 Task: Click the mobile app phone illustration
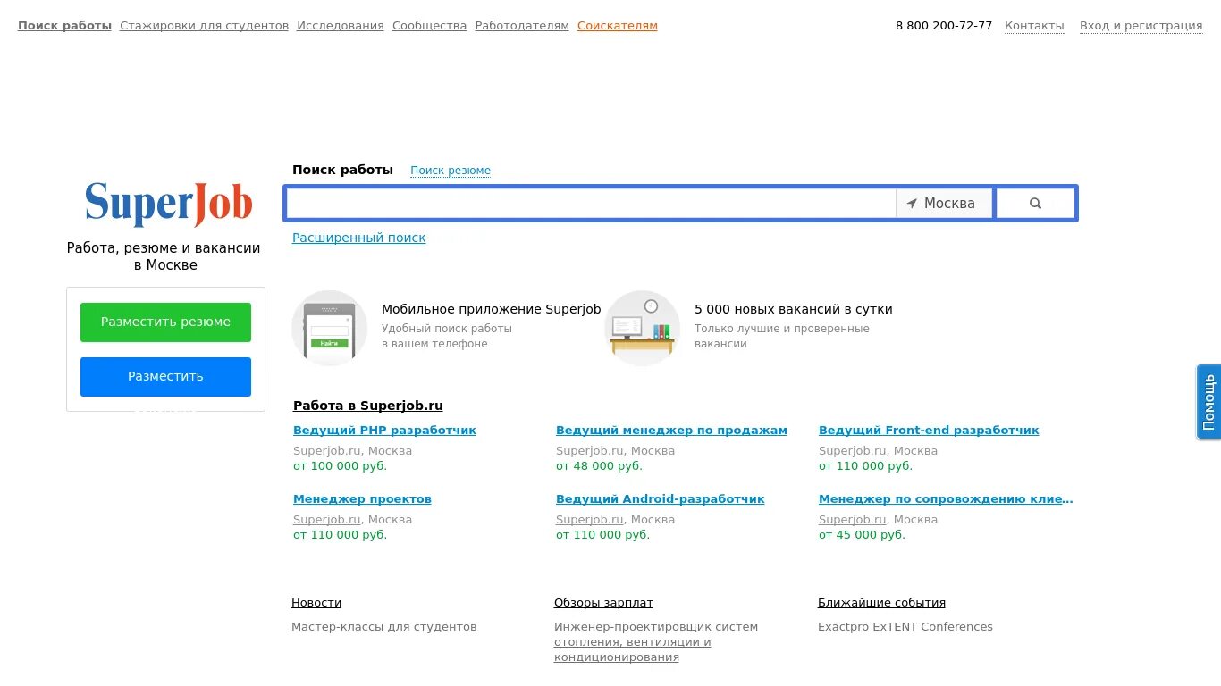[x=329, y=328]
